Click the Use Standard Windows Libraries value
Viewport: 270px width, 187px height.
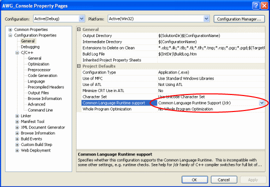point(186,78)
